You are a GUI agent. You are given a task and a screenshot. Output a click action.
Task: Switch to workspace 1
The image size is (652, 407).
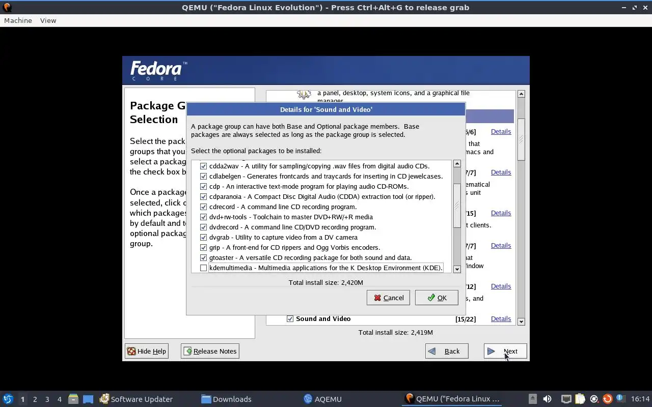22,399
